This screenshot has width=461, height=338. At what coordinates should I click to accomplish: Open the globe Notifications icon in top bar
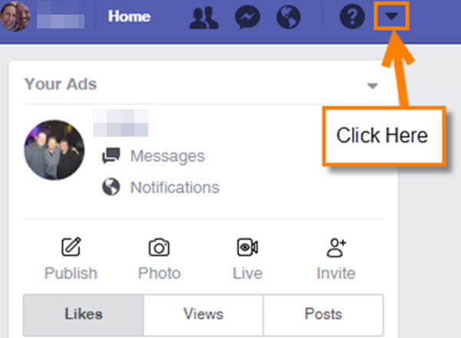pos(288,17)
